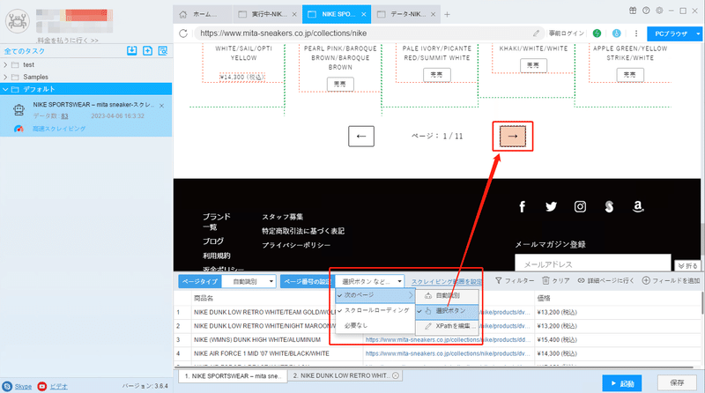
Task: Click the URL address bar
Action: (x=367, y=33)
